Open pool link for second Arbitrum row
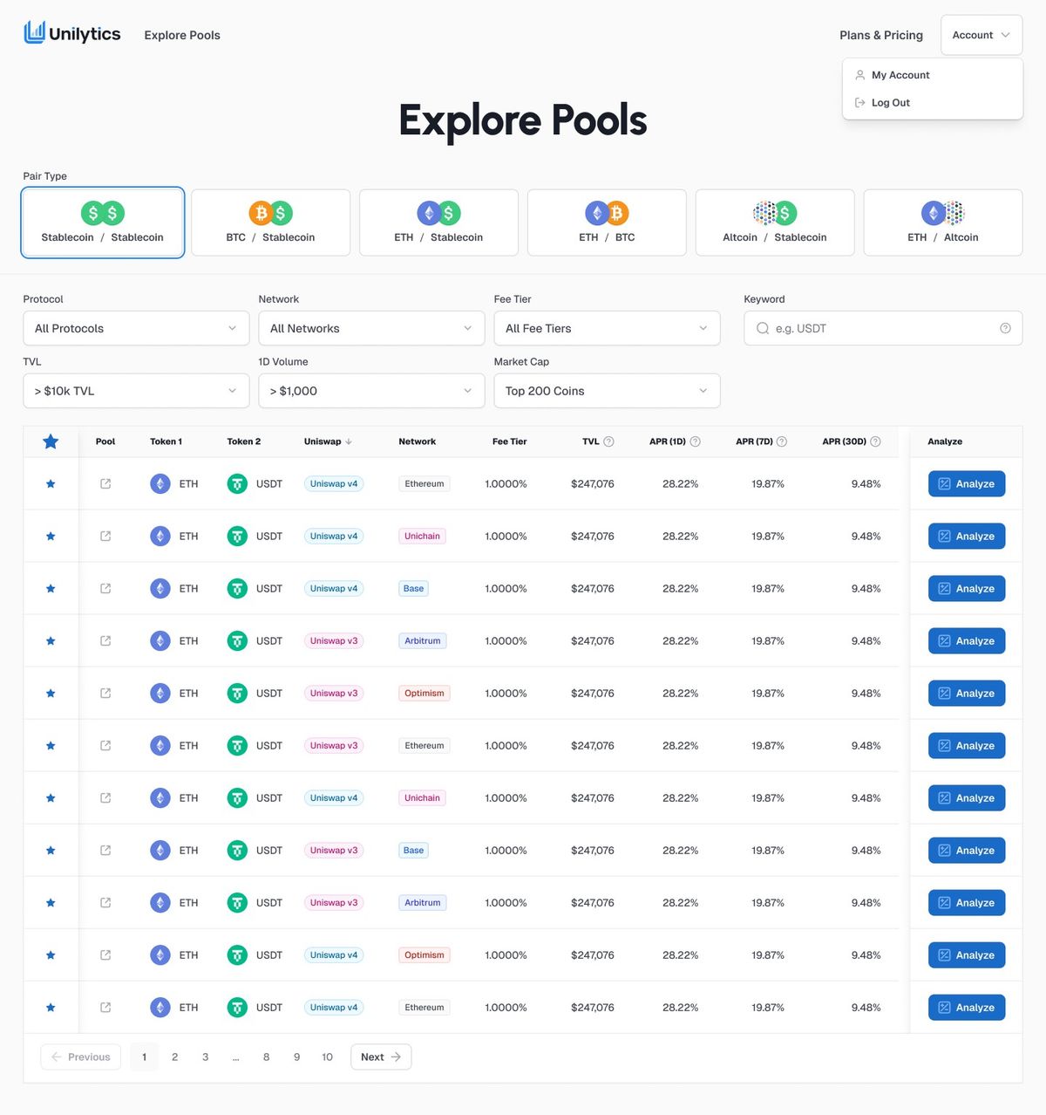The height and width of the screenshot is (1115, 1046). 105,902
